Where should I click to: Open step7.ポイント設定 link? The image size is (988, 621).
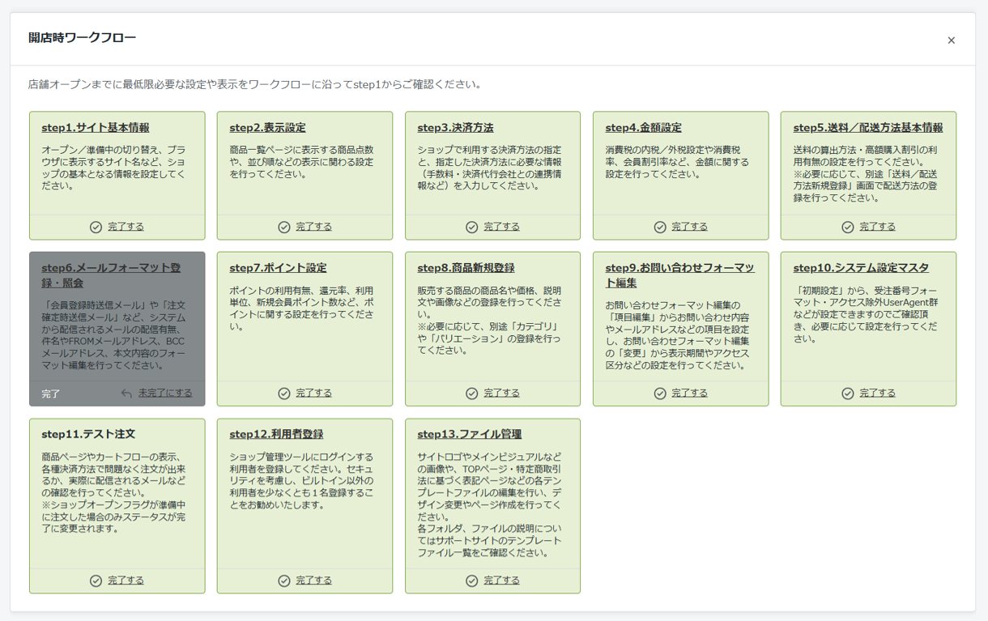point(278,268)
